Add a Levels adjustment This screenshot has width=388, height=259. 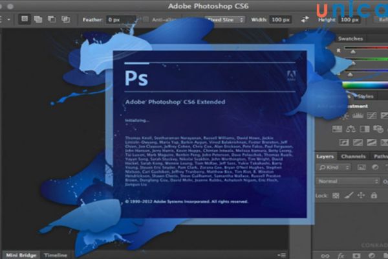(x=358, y=115)
